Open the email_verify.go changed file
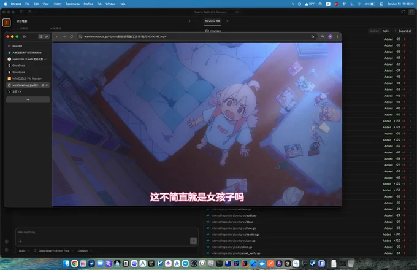The width and height of the screenshot is (417, 270). click(308, 253)
